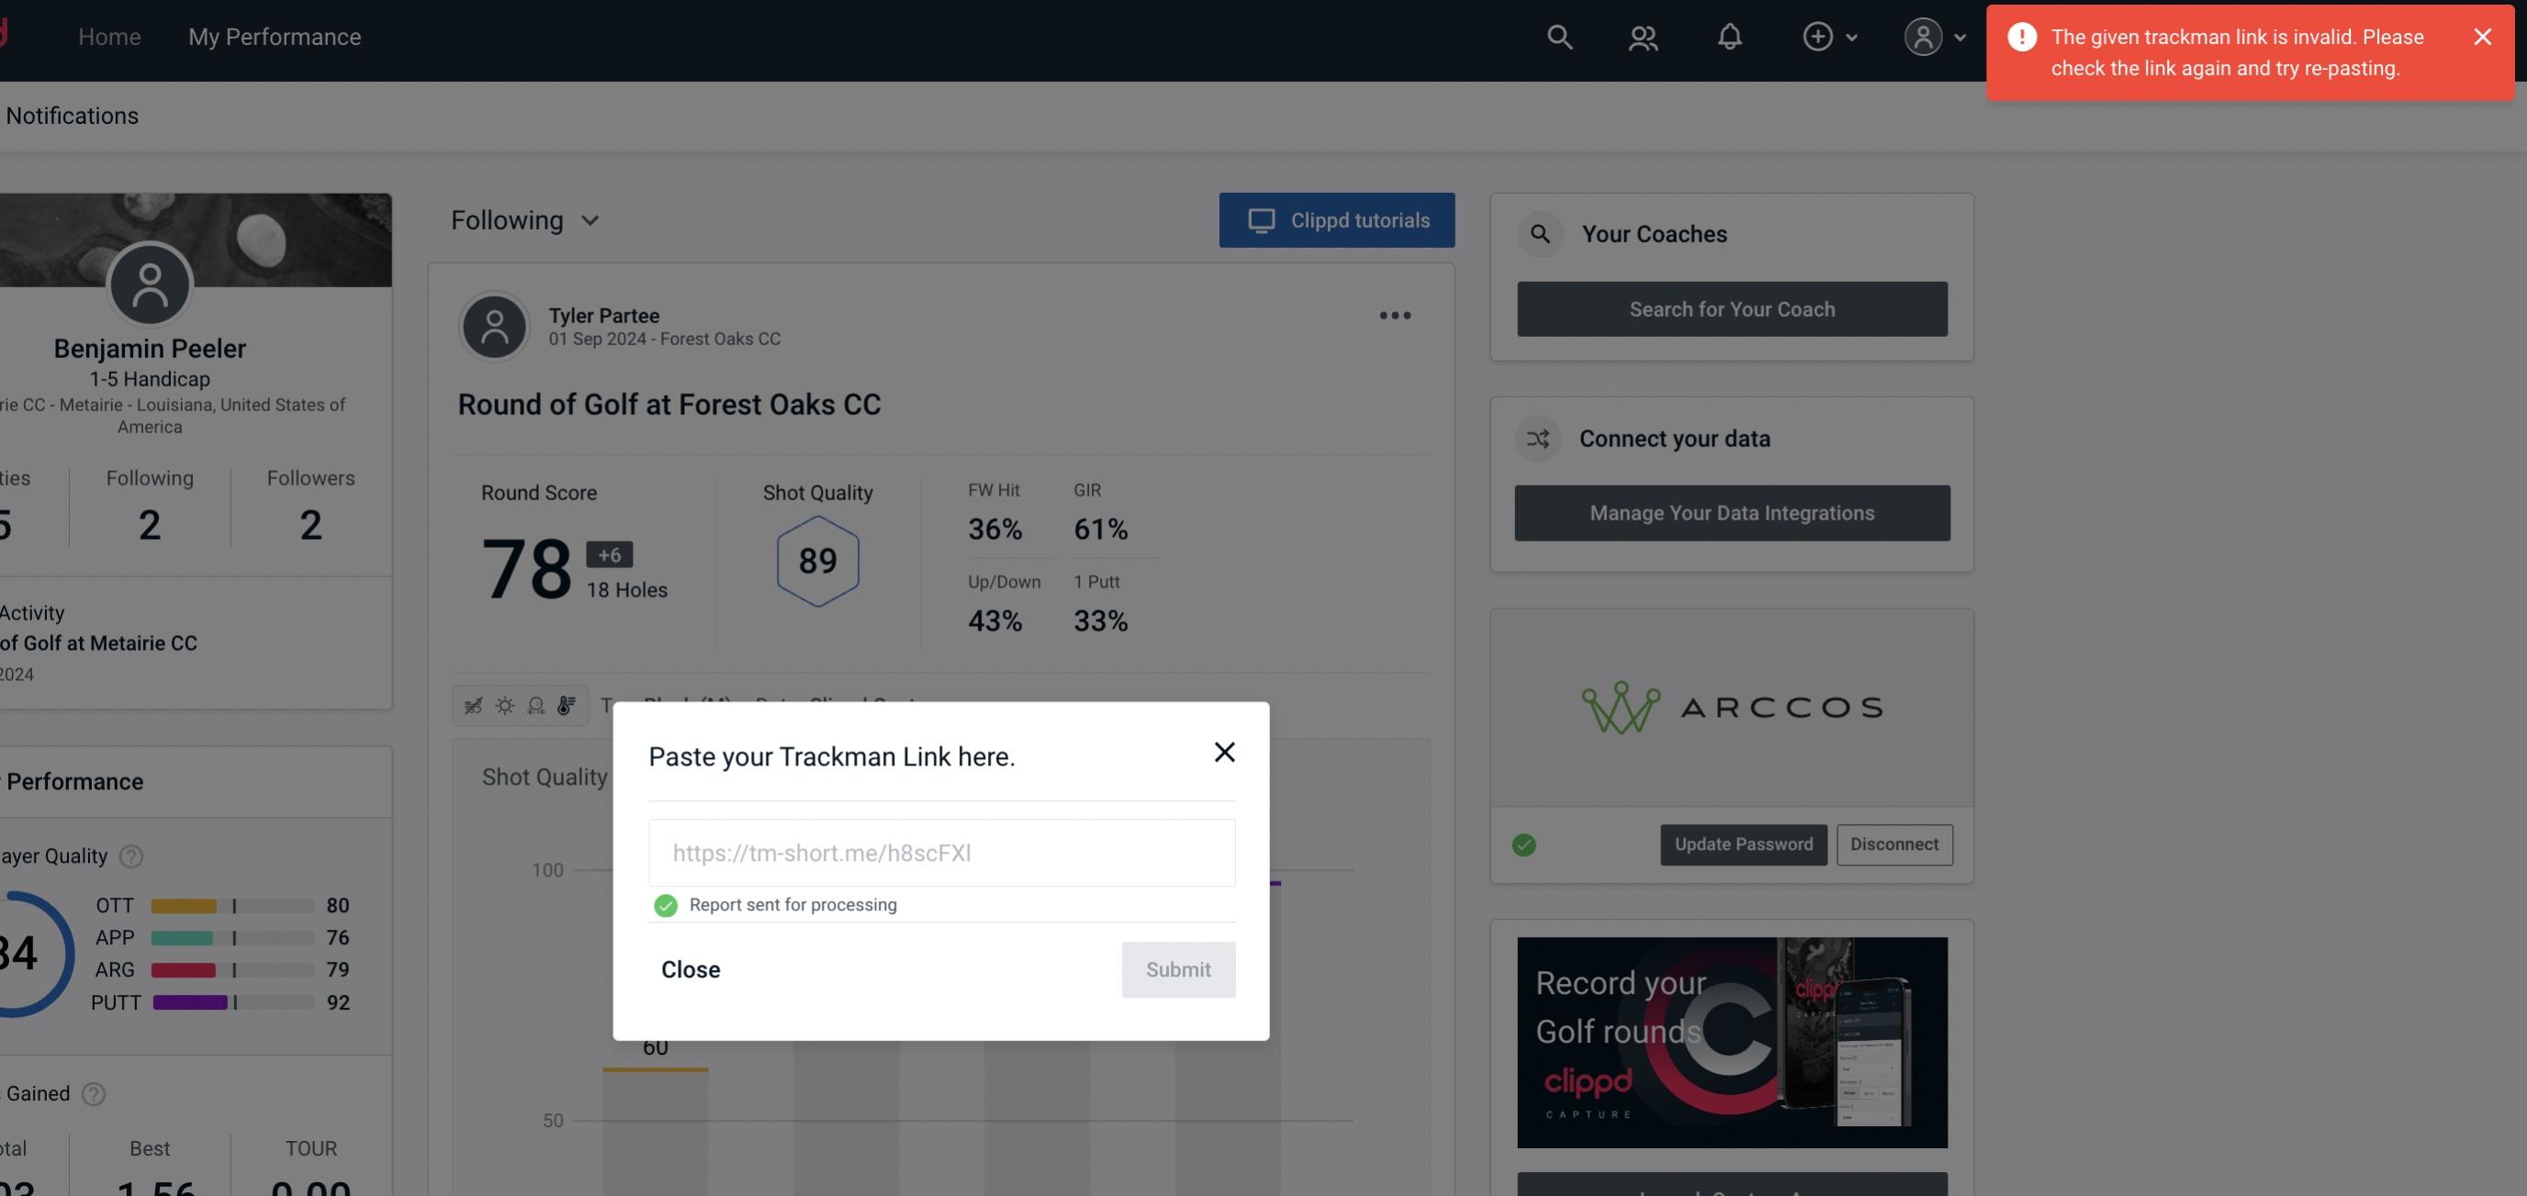Expand the user profile dropdown in top bar
2527x1196 pixels.
click(1936, 36)
